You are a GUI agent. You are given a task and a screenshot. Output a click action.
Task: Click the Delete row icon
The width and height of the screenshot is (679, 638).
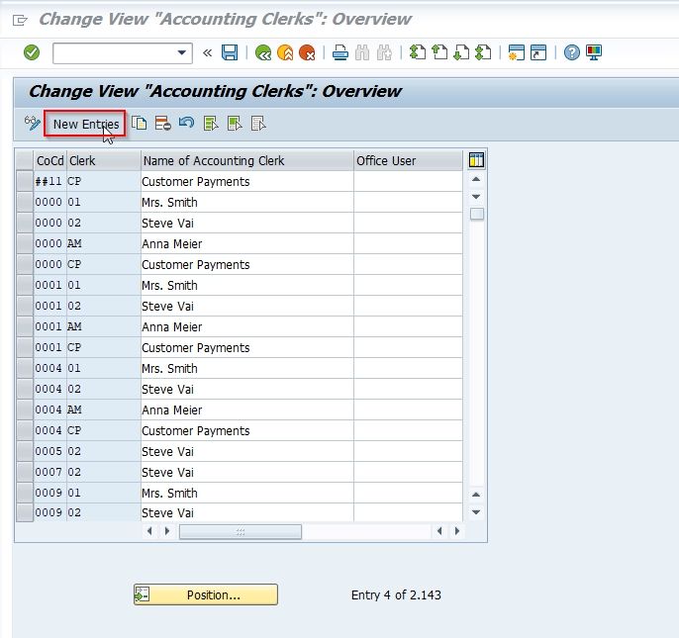click(x=162, y=124)
